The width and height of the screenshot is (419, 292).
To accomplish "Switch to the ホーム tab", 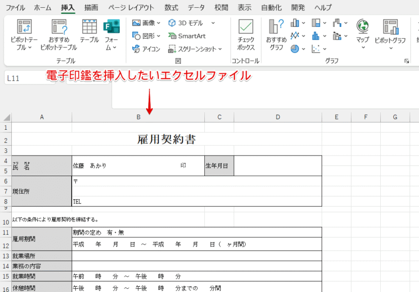I will pyautogui.click(x=42, y=7).
